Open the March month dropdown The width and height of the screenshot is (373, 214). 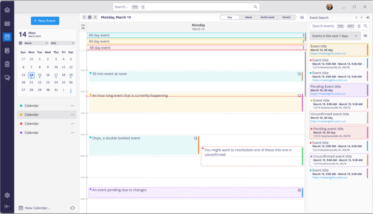click(36, 43)
